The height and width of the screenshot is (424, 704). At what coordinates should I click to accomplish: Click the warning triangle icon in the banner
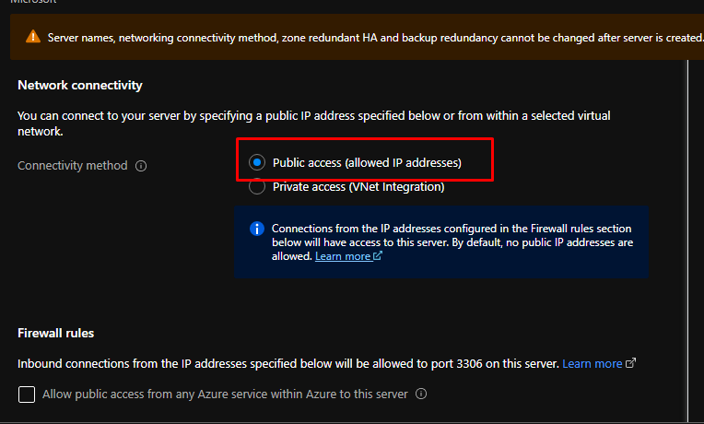tap(34, 37)
